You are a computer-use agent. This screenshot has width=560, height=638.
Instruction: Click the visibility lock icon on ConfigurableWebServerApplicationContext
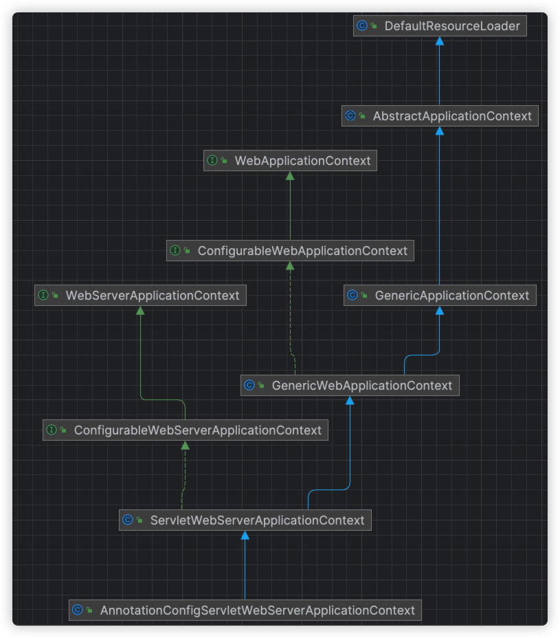(63, 430)
